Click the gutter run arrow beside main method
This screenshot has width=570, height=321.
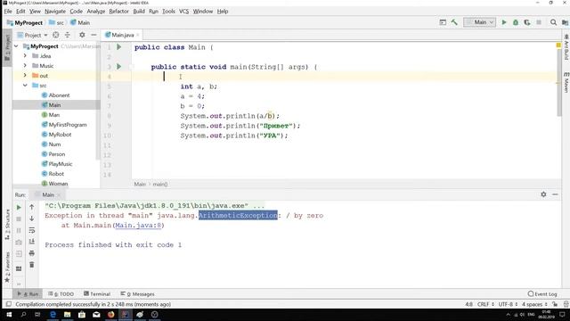[x=118, y=67]
